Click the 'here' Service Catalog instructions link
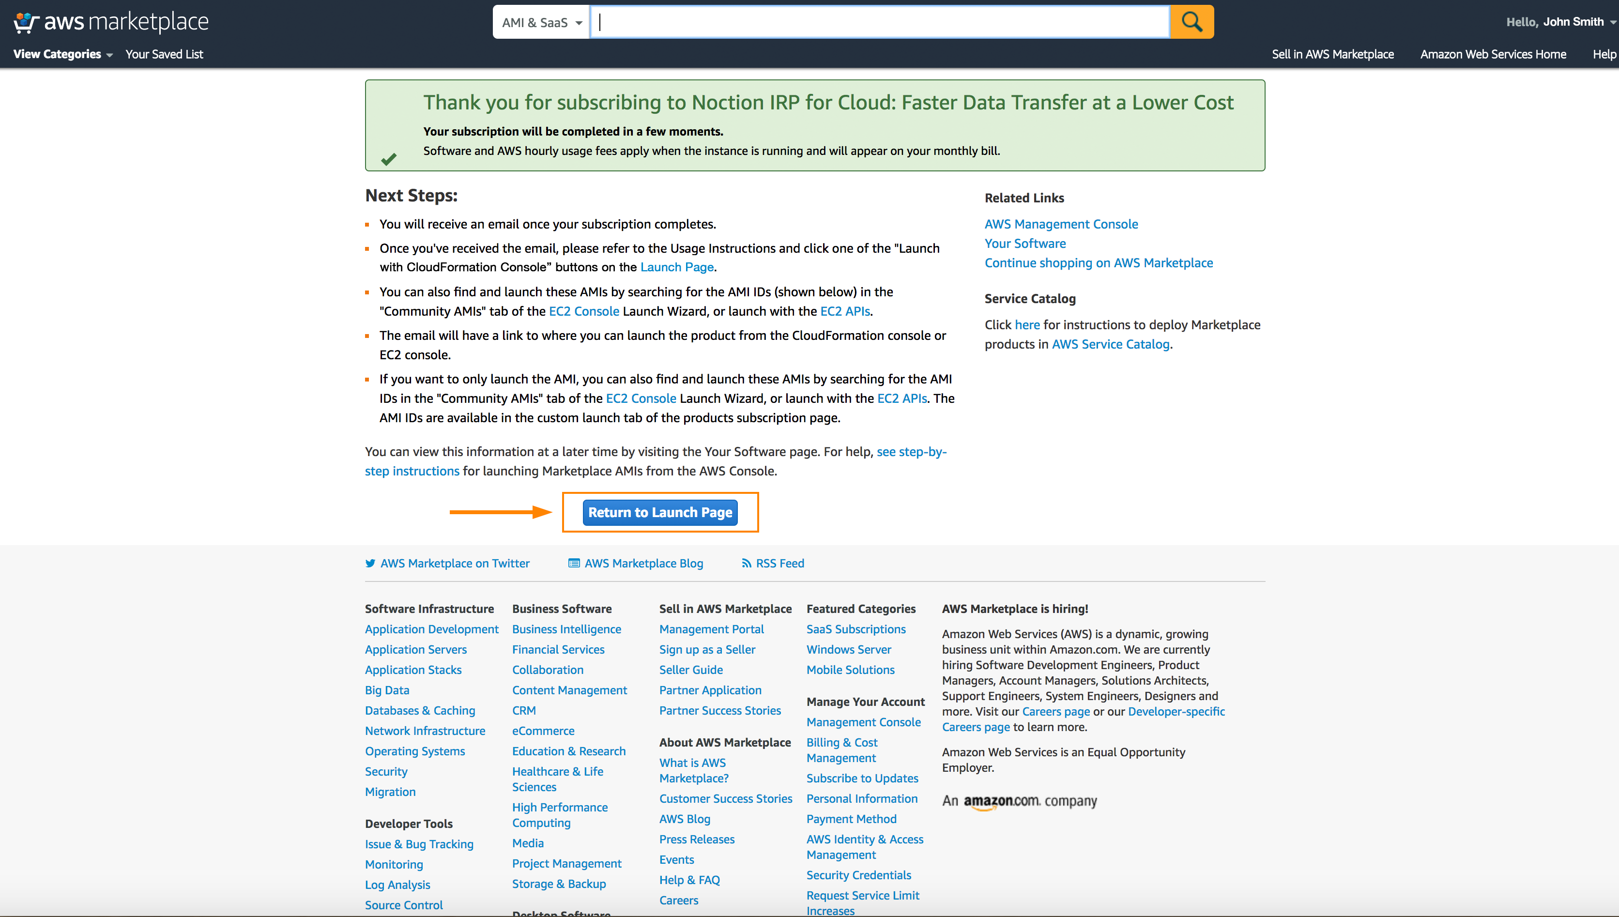 click(x=1027, y=325)
